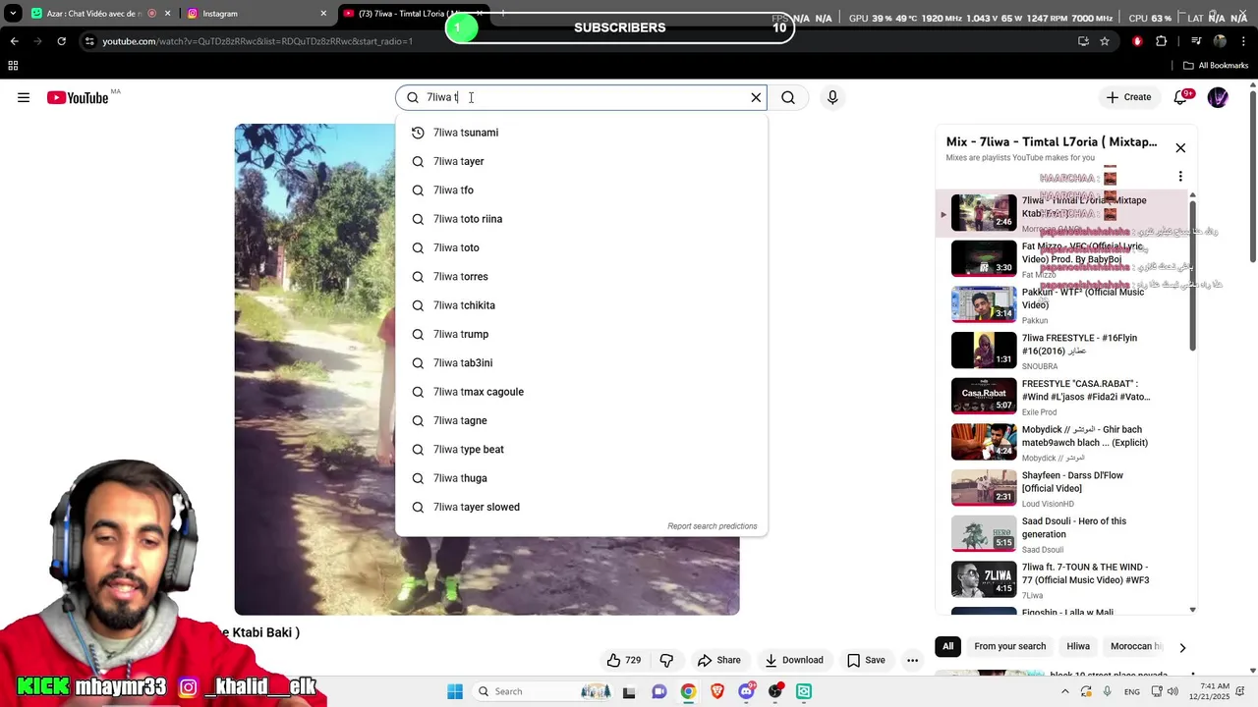Open the Mix playlist three-dot options

point(1180,177)
